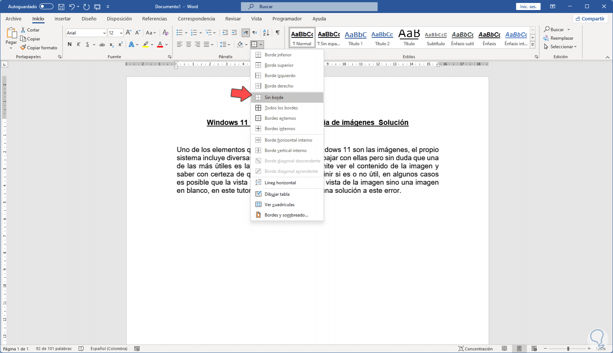Click the Compartir button
The width and height of the screenshot is (613, 353).
(590, 19)
